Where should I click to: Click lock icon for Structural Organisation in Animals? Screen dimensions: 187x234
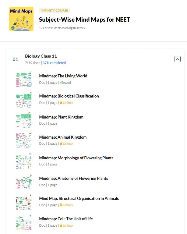click(61, 205)
